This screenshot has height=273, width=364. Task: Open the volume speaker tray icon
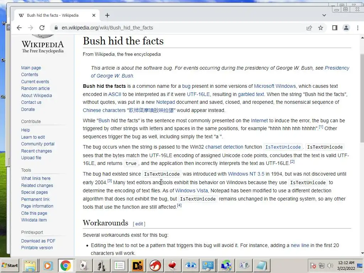pyautogui.click(x=330, y=266)
